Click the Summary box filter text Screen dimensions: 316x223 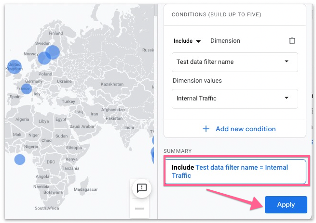click(x=235, y=172)
